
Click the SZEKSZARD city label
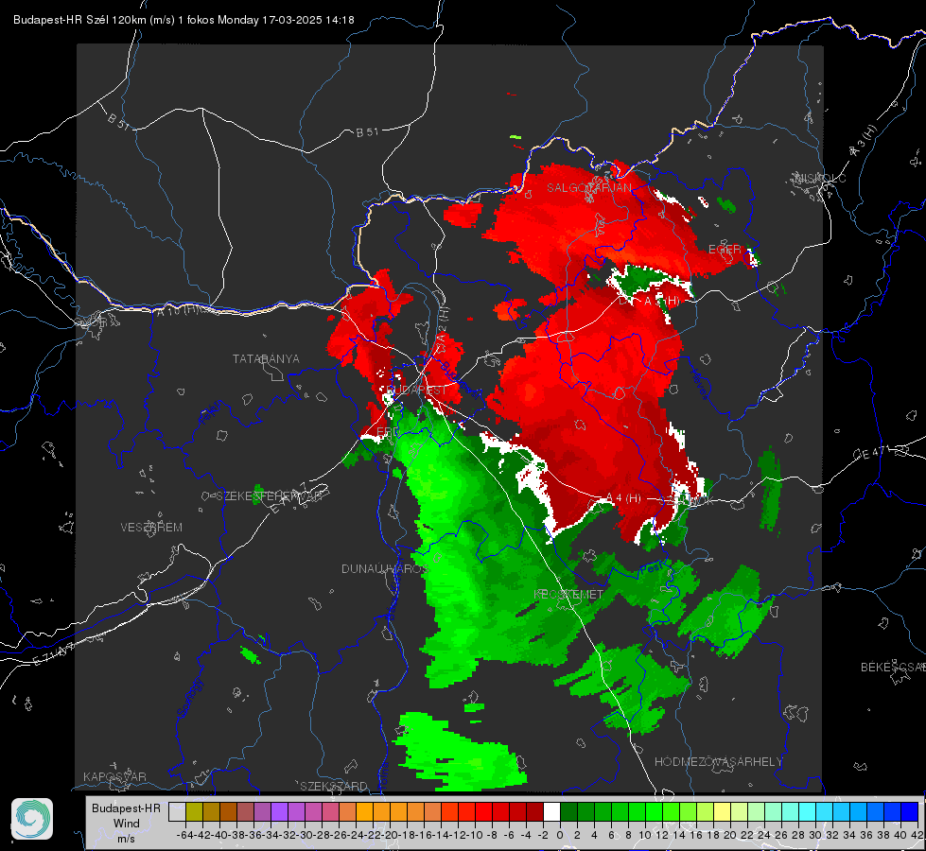coord(334,786)
